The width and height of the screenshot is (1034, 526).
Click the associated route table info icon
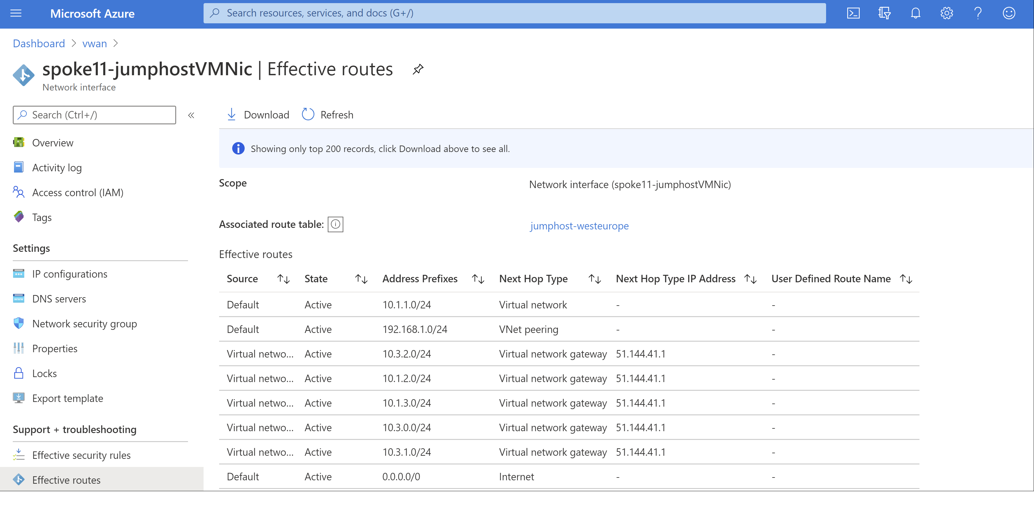[x=335, y=224]
